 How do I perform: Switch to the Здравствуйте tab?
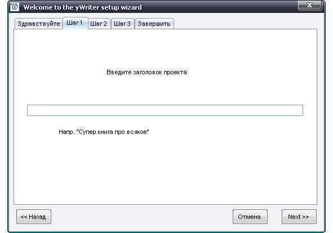(39, 24)
